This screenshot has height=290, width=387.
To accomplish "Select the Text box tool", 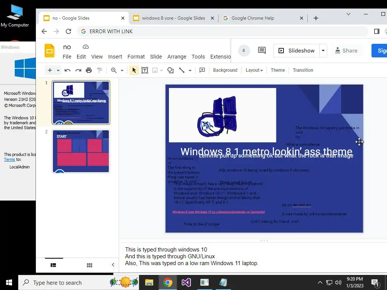I will [x=145, y=70].
